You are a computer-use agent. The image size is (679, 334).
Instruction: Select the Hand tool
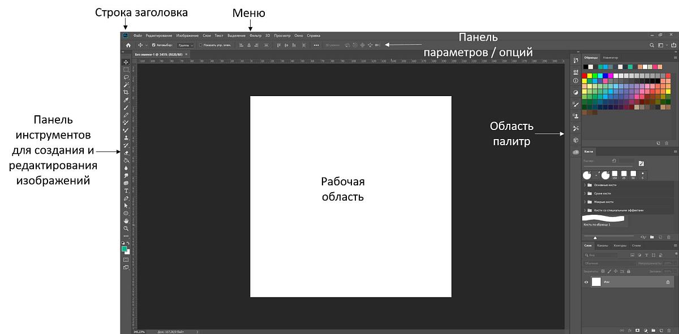tap(126, 221)
